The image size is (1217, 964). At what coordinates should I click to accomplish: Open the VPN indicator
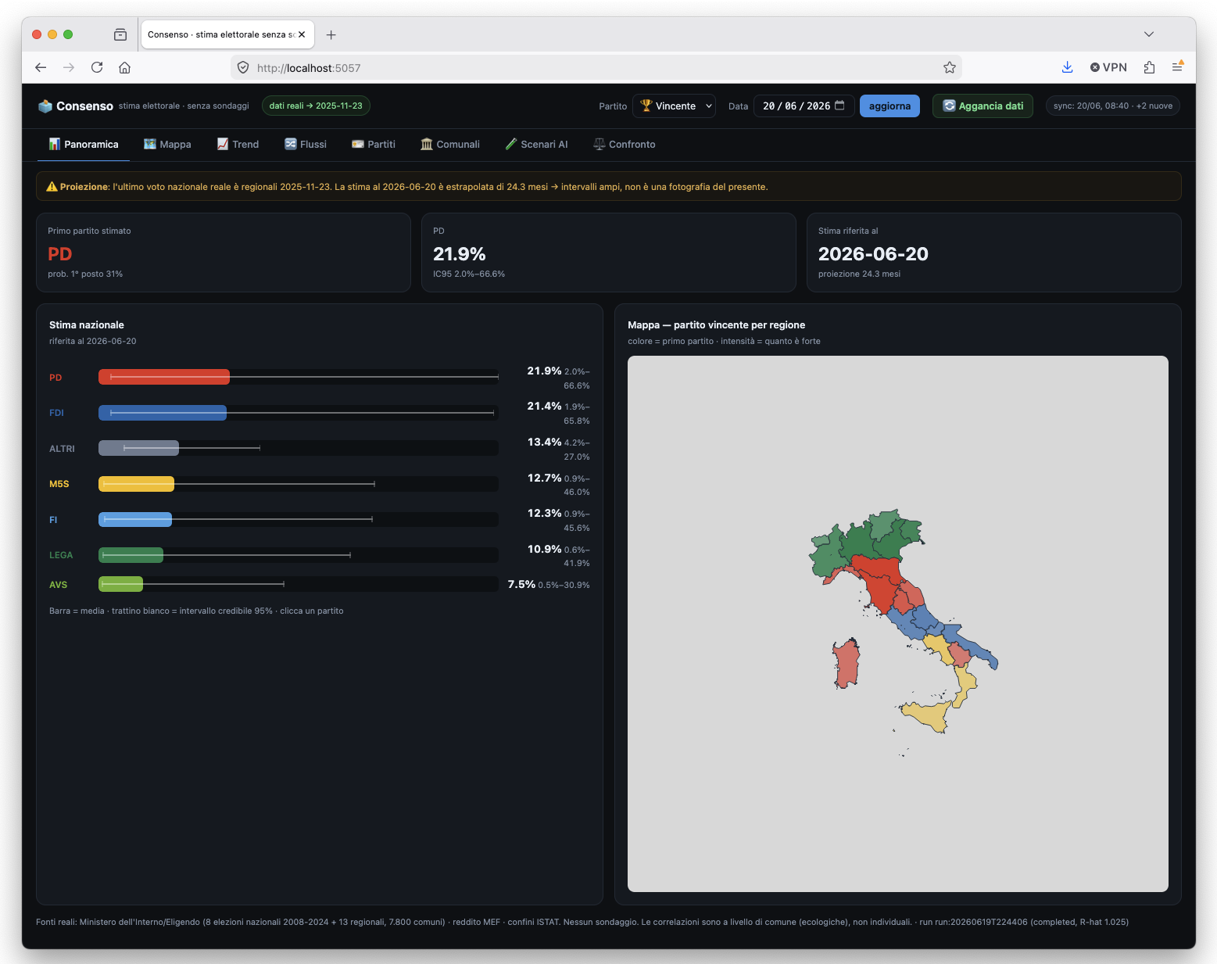coord(1108,68)
